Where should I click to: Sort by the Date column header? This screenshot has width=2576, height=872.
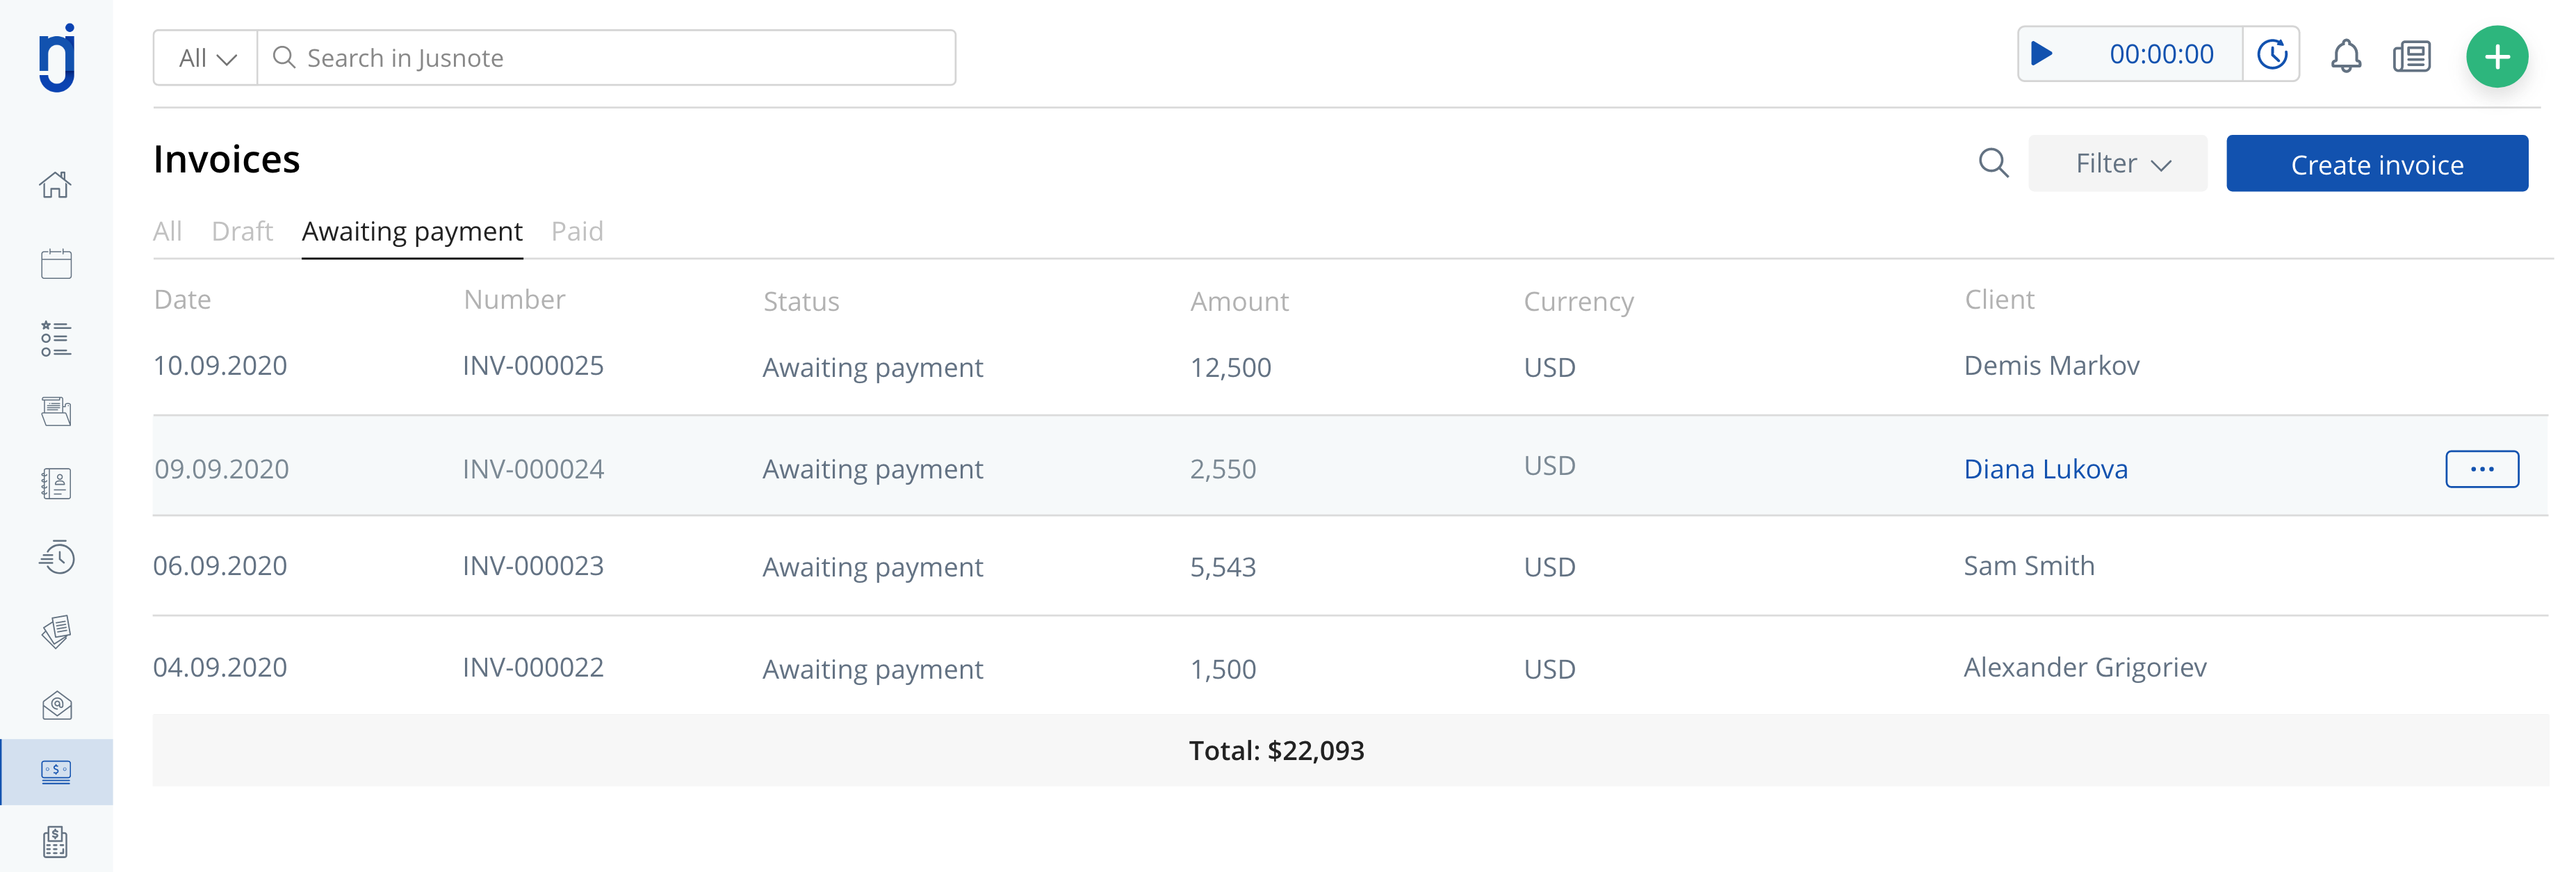click(x=182, y=299)
